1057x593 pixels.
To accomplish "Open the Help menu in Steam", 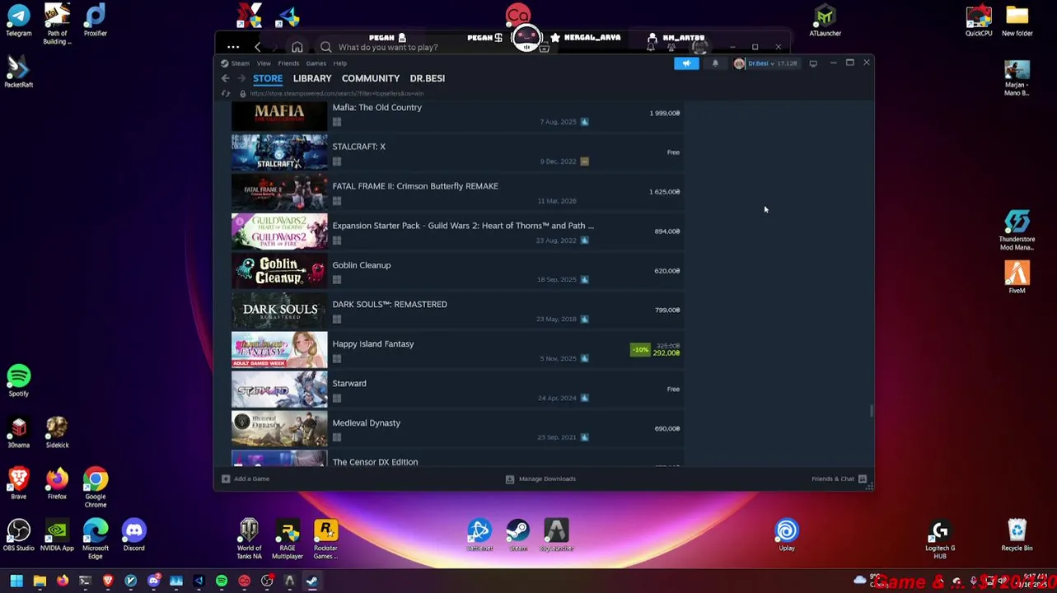I will click(339, 63).
